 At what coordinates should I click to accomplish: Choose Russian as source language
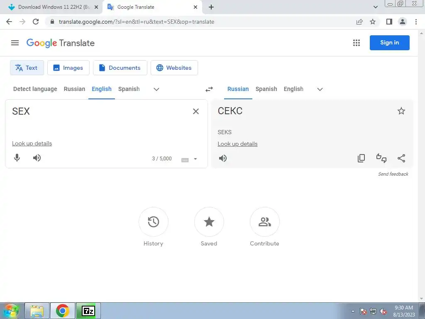coord(75,89)
